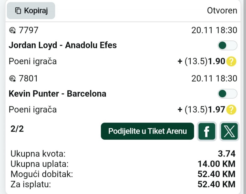246x194 pixels.
Task: Click the 1.97 odds value
Action: pos(217,110)
